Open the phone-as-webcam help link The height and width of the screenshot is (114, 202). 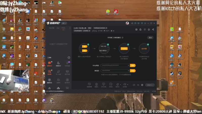coord(56,91)
